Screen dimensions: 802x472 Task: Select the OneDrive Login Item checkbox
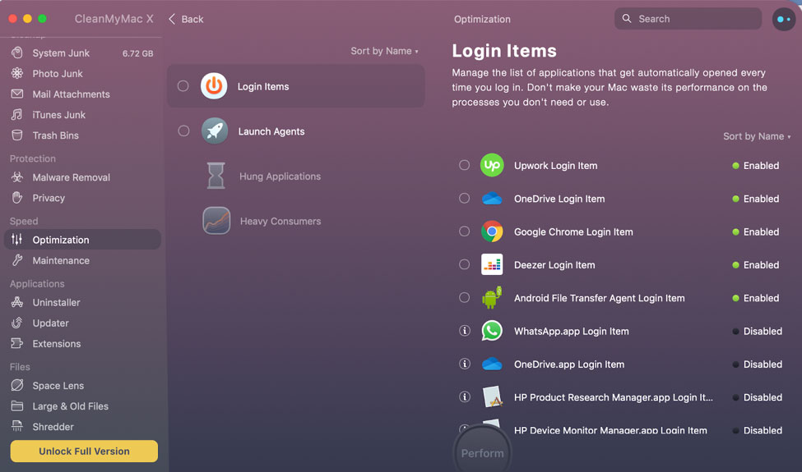click(x=464, y=198)
